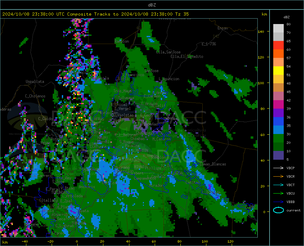The height and width of the screenshot is (246, 304).
Task: Click the 'VBCT' legend label
Action: click(290, 185)
